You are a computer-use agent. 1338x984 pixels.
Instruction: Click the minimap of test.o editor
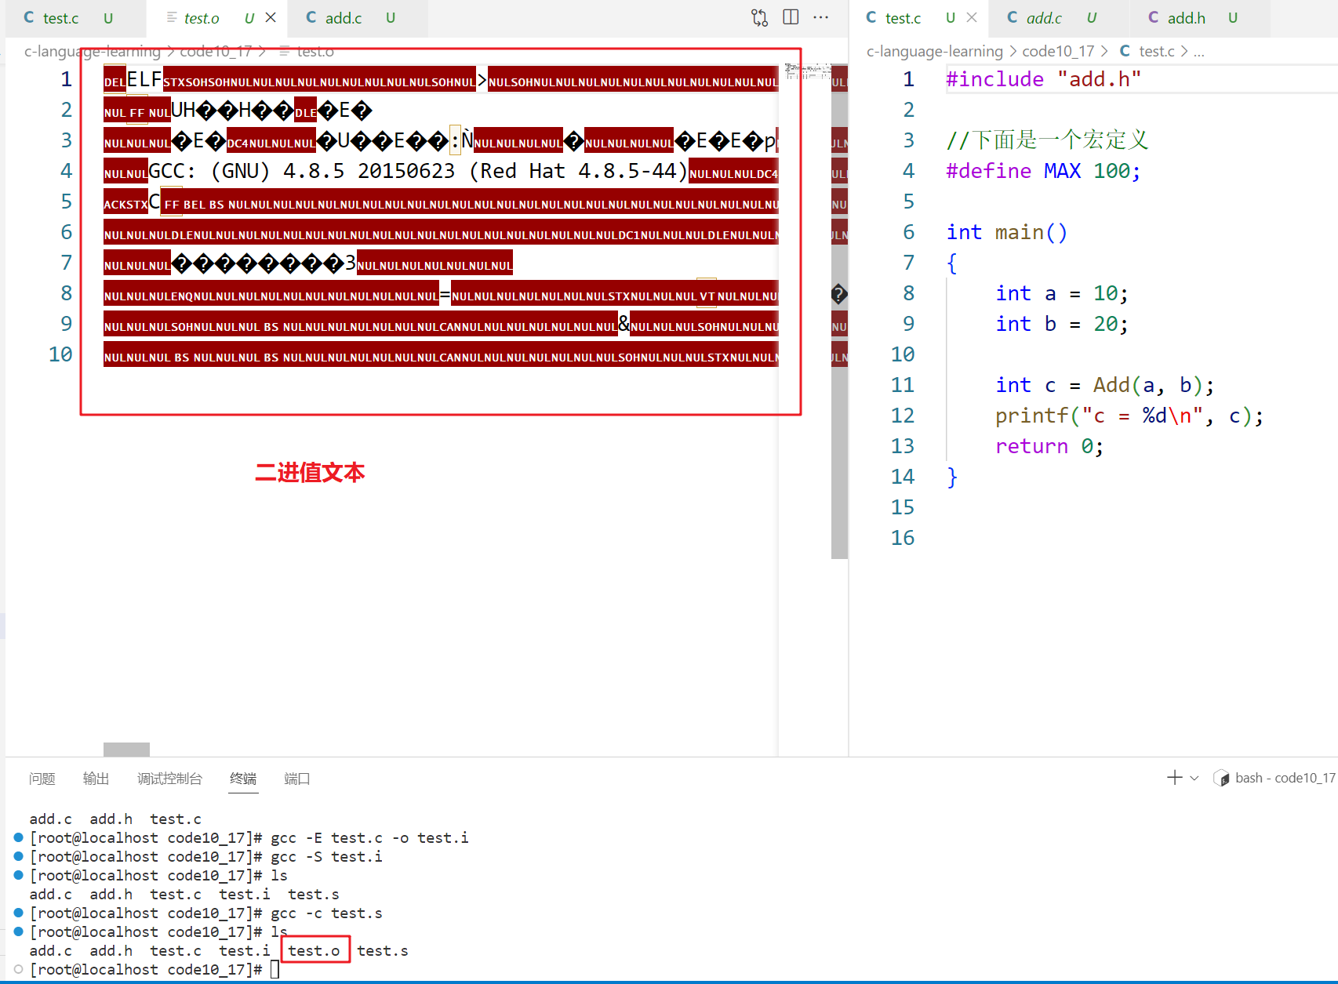pos(806,72)
